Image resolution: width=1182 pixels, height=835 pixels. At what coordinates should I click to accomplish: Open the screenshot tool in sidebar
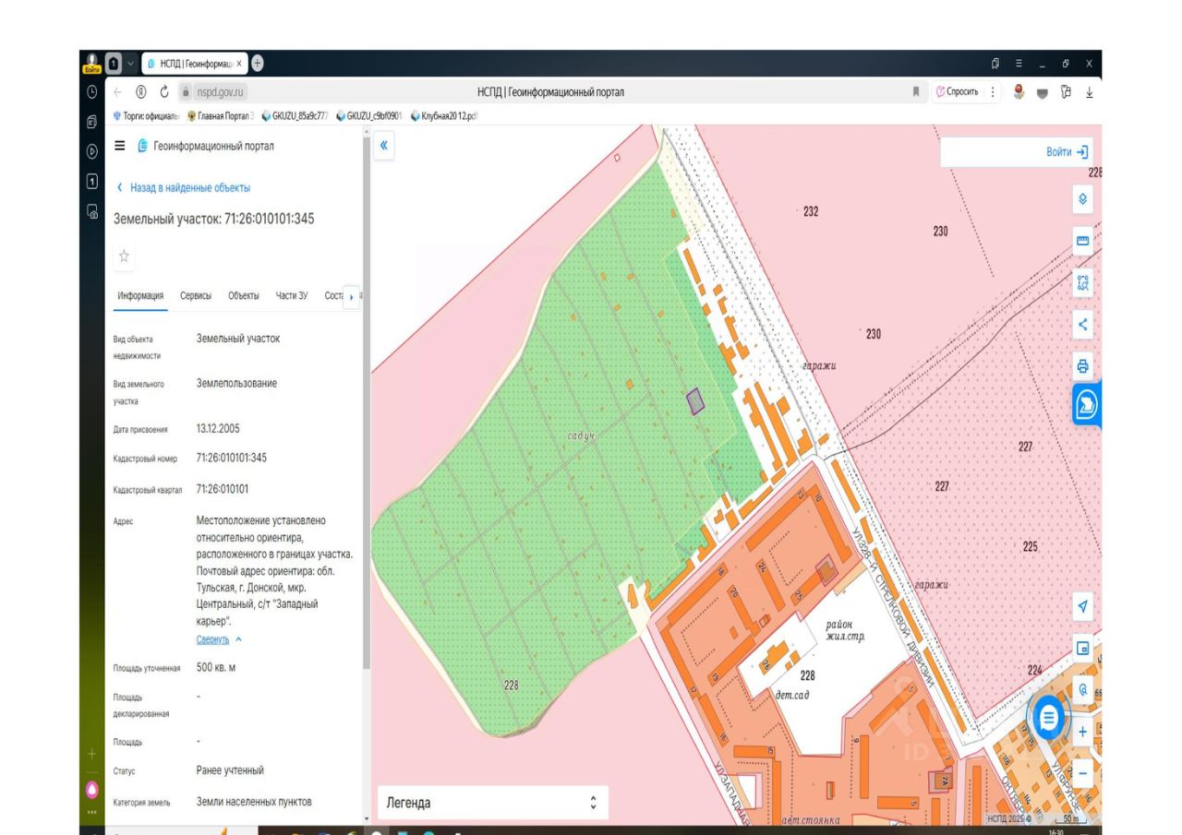point(91,211)
